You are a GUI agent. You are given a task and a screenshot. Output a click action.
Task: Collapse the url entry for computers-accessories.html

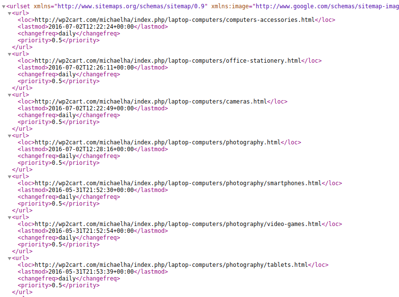9,14
